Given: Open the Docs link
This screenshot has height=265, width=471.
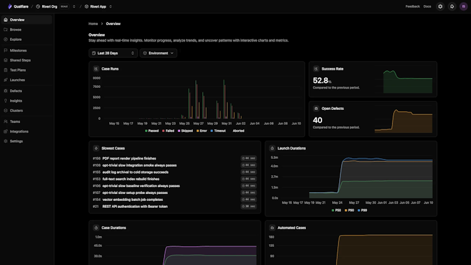Looking at the screenshot, I should [427, 6].
